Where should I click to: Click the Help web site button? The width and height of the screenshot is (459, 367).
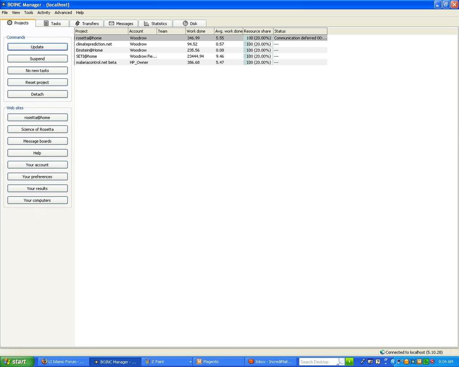click(38, 153)
